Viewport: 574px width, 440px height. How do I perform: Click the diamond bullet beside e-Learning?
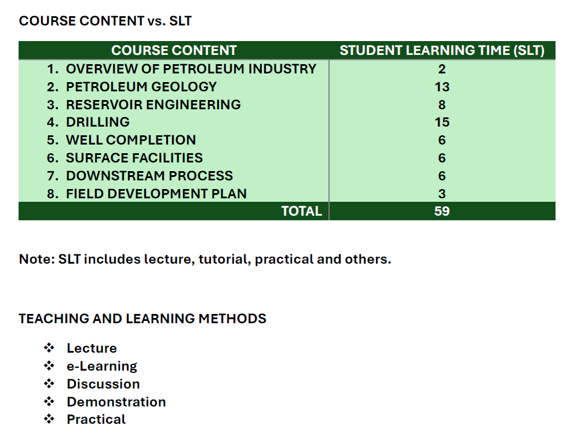pyautogui.click(x=49, y=366)
